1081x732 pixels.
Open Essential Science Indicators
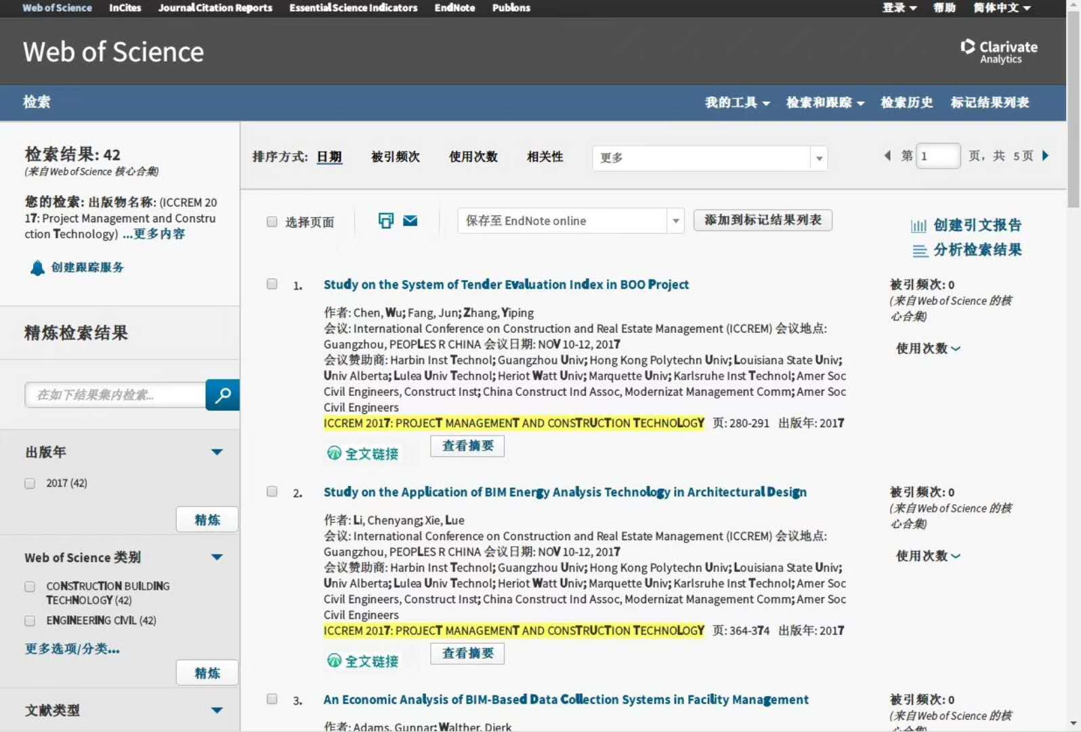pyautogui.click(x=354, y=8)
